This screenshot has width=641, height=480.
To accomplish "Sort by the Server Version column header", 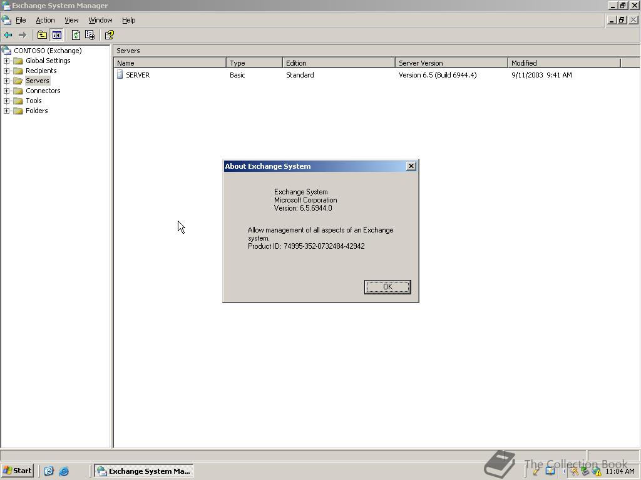I will (452, 63).
